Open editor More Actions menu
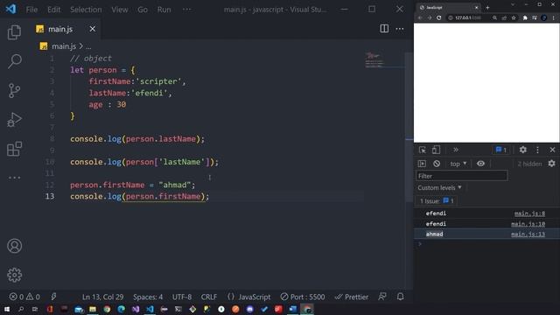 pyautogui.click(x=400, y=29)
